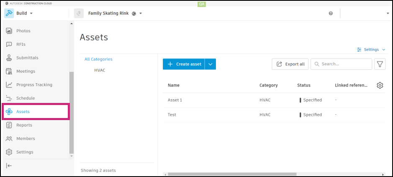393x177 pixels.
Task: Click the Reports icon in sidebar
Action: click(9, 125)
